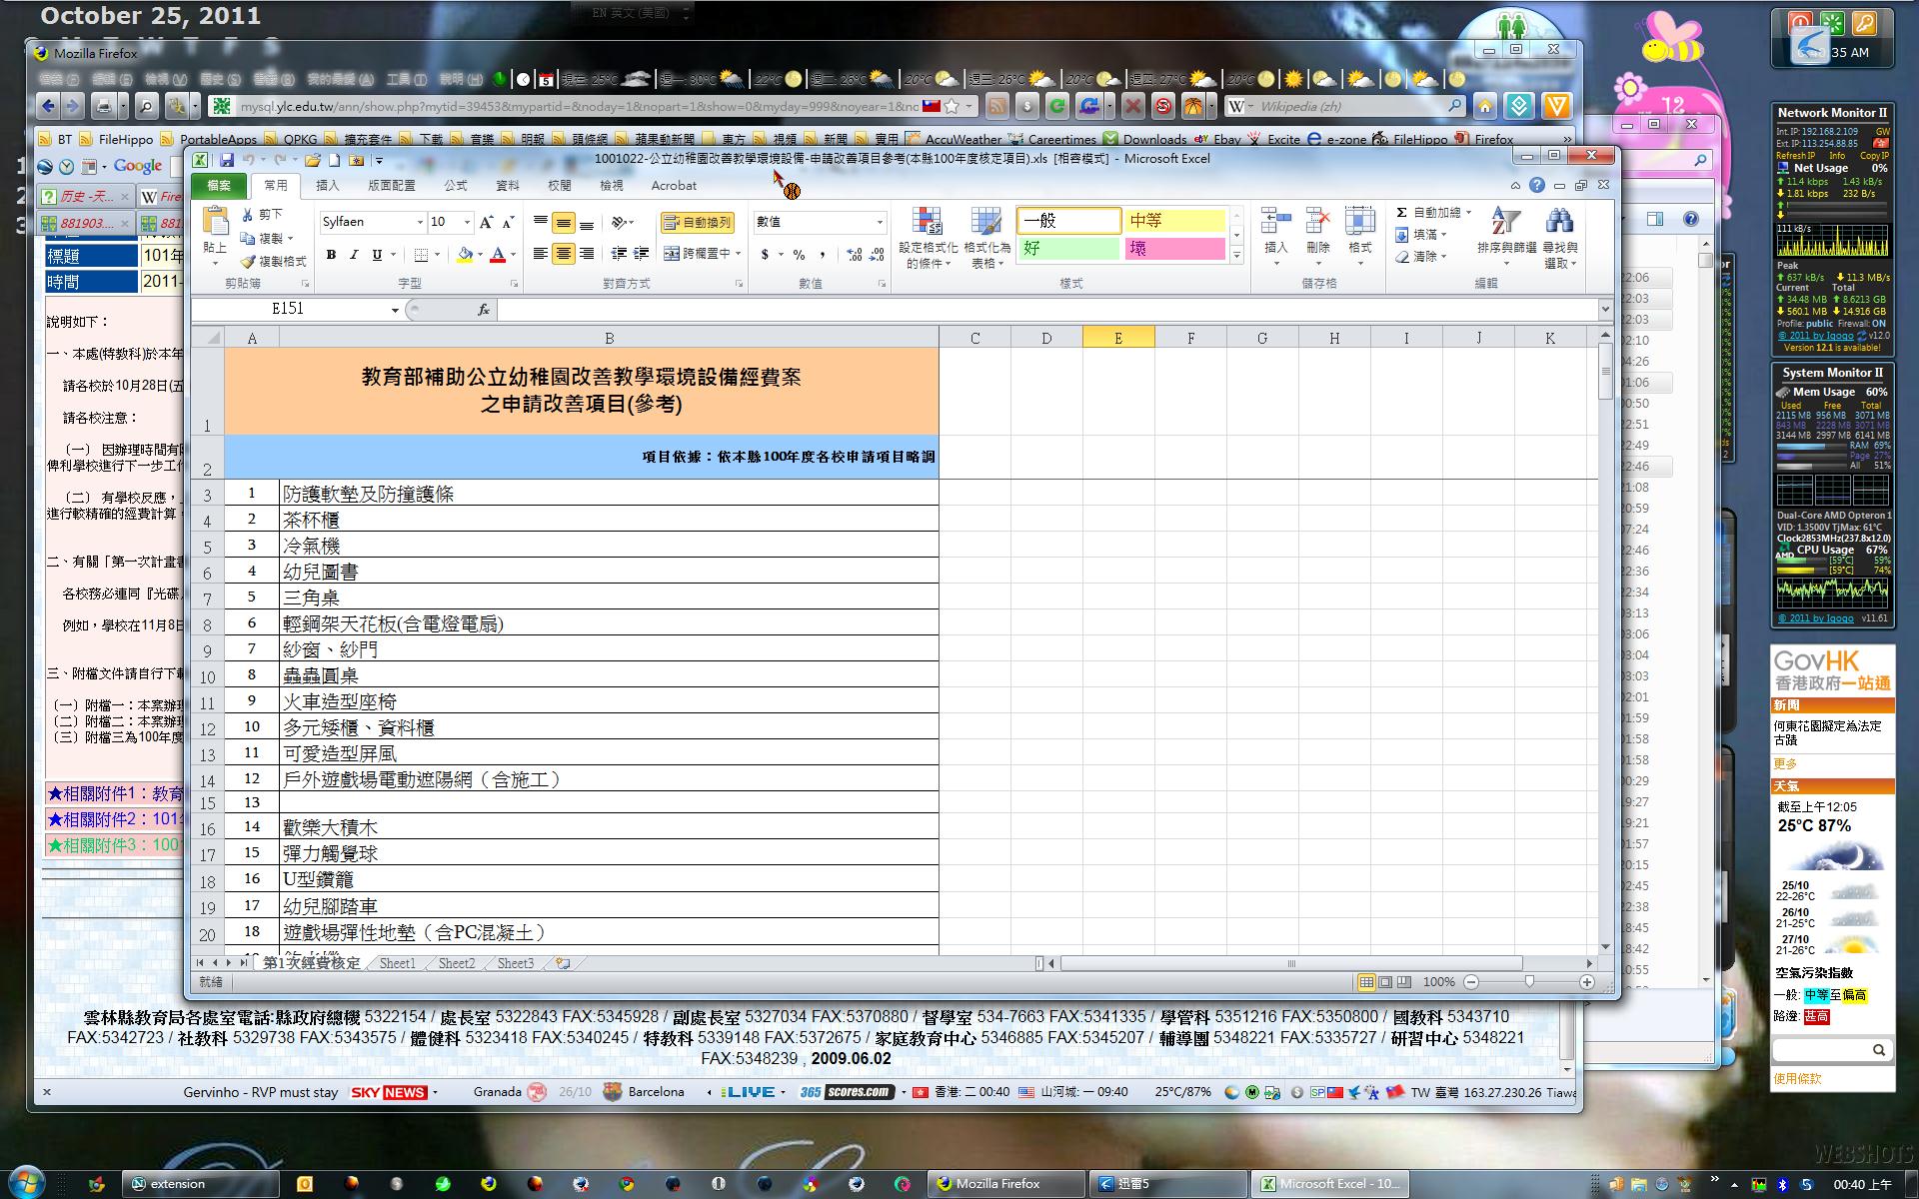Switch to the 公式 Formulas tab
Viewport: 1919px width, 1199px height.
tap(456, 185)
